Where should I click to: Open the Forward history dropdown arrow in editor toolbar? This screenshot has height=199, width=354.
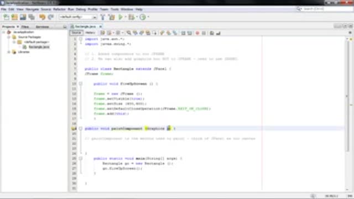122,33
